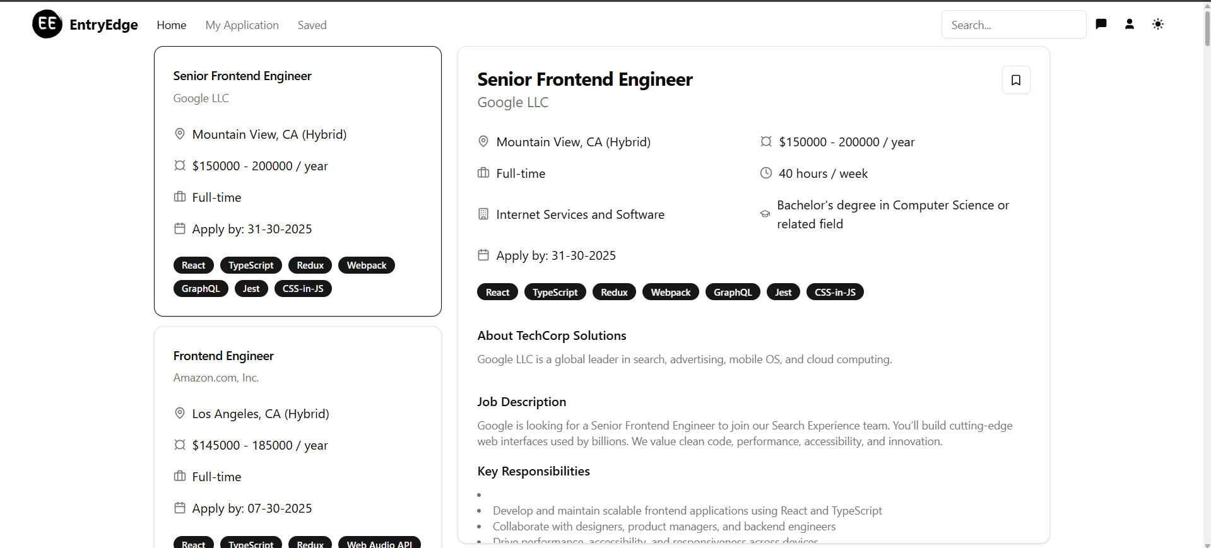Navigate to the Home menu item
This screenshot has height=548, width=1211.
click(x=171, y=25)
